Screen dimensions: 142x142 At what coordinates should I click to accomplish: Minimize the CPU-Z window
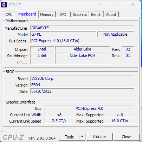[x=101, y=5]
